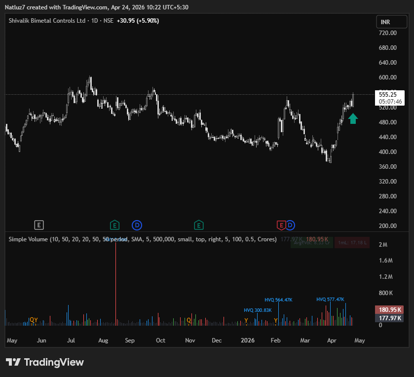
Task: Click the gray E marker near July
Action: pyautogui.click(x=39, y=225)
